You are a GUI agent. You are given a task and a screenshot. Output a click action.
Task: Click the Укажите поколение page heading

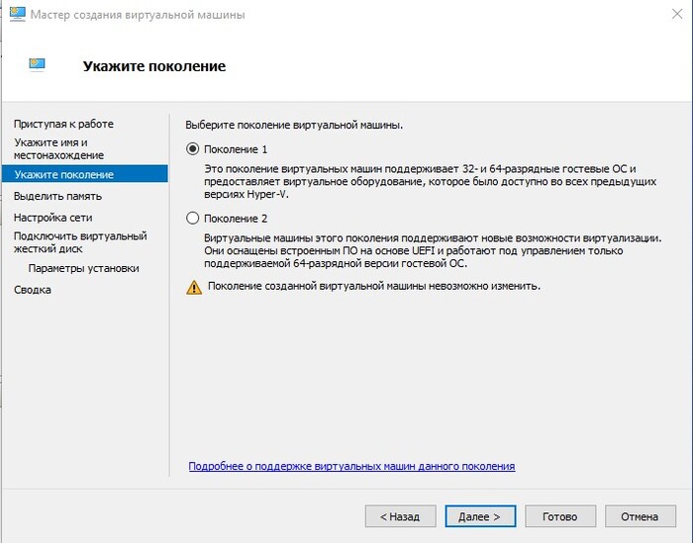(154, 66)
